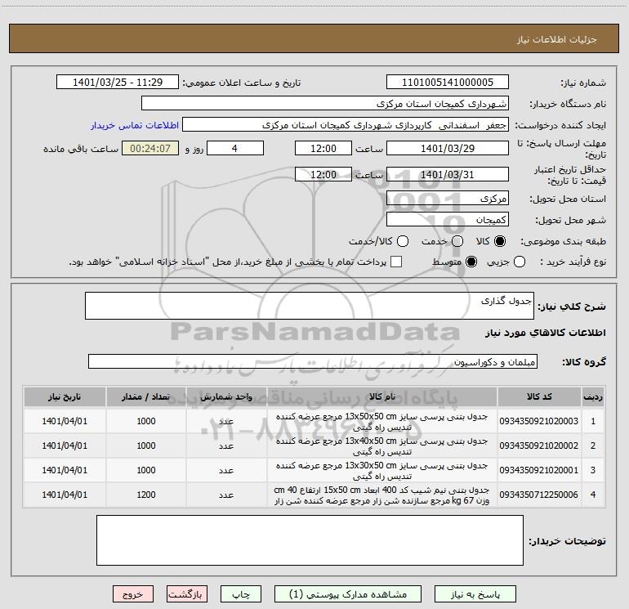629x609 pixels.
Task: Click the announcement date field 1401/03/25 - 11:29
Action: (118, 83)
